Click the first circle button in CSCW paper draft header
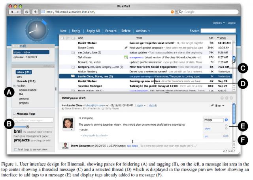 point(222,98)
